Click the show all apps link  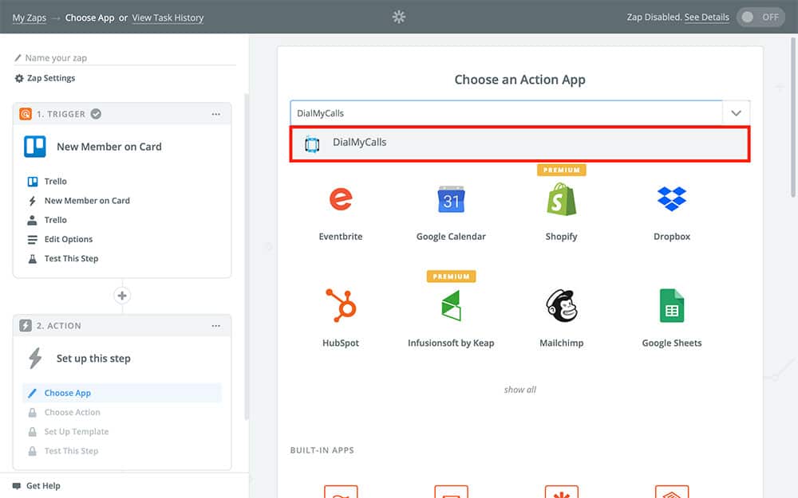[x=519, y=390]
